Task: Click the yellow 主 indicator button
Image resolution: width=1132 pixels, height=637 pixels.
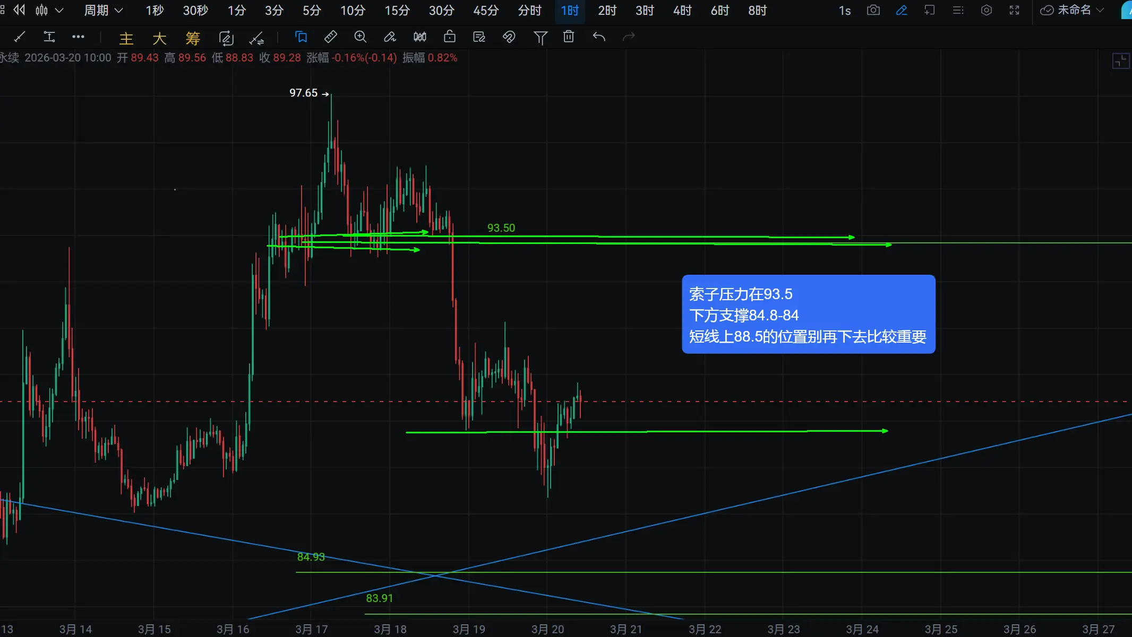Action: tap(126, 38)
